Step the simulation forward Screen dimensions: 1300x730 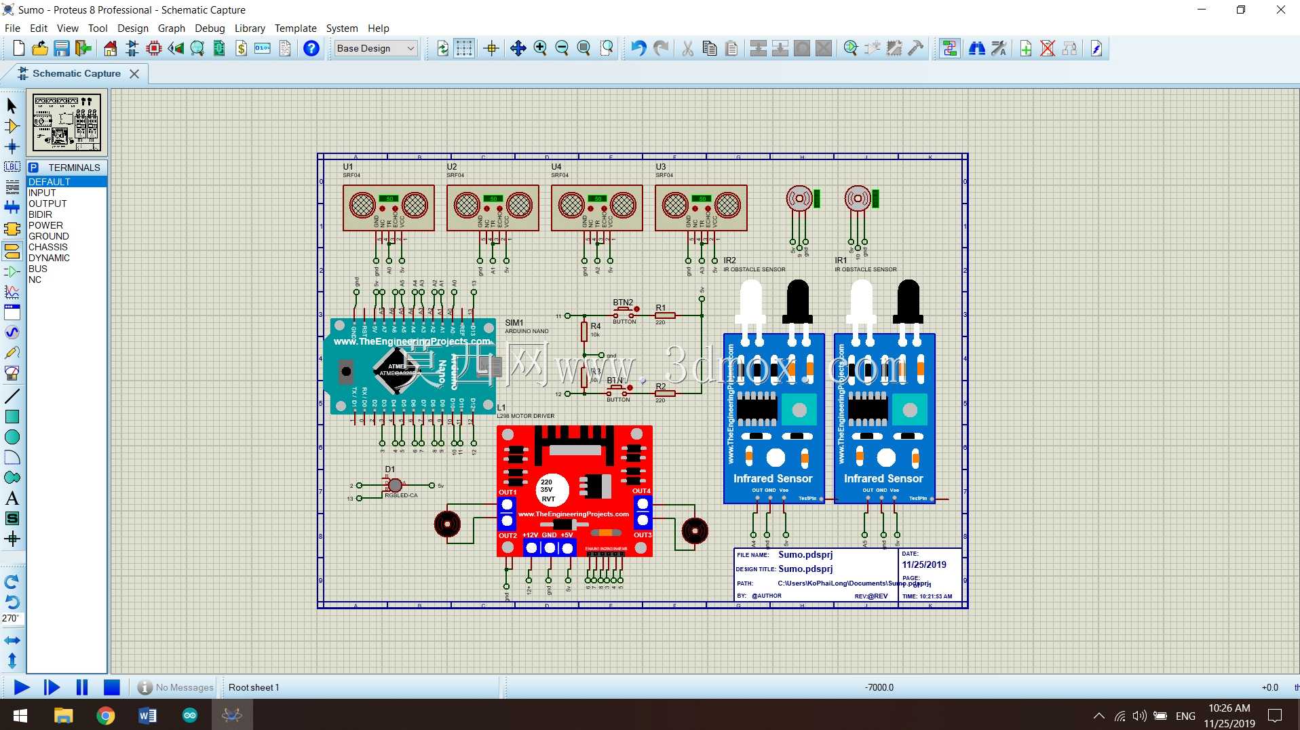(52, 687)
